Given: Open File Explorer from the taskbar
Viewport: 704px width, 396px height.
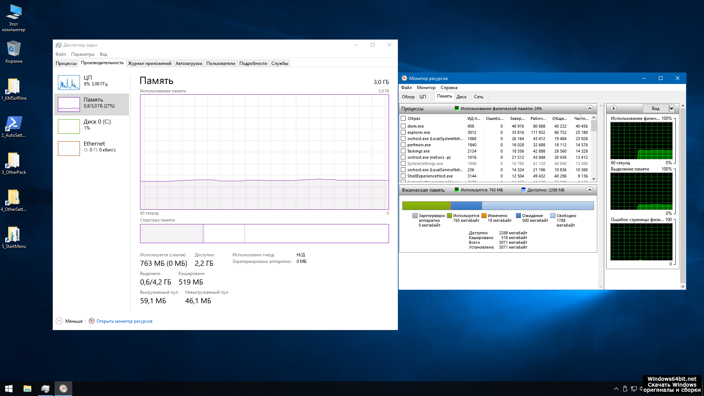Looking at the screenshot, I should click(27, 389).
